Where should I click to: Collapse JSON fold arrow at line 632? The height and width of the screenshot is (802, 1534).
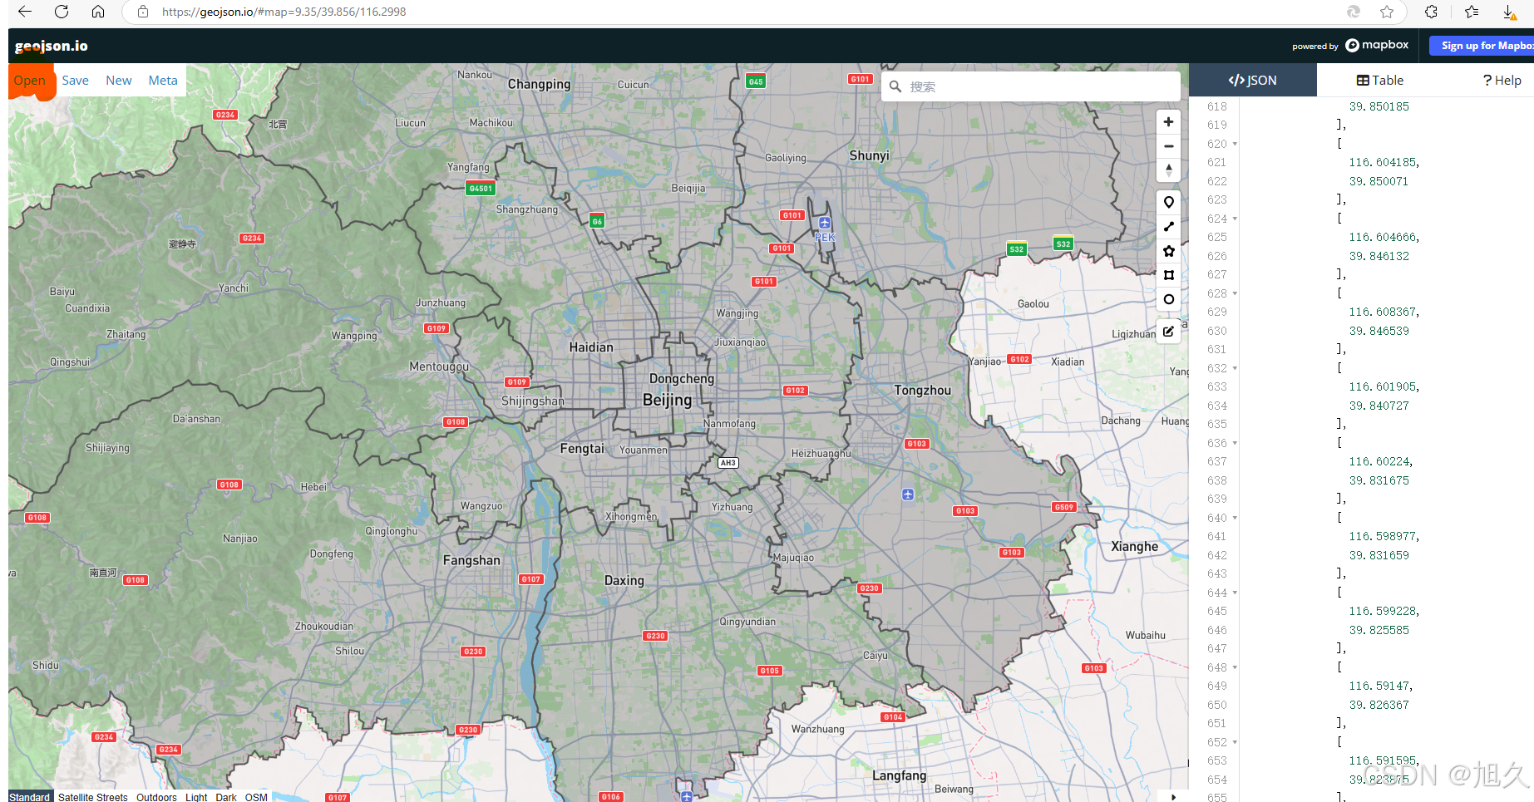pos(1235,368)
